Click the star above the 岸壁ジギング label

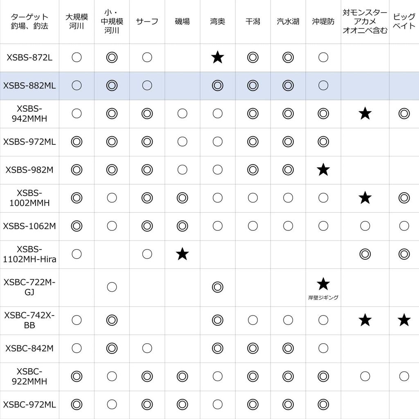coord(323,284)
